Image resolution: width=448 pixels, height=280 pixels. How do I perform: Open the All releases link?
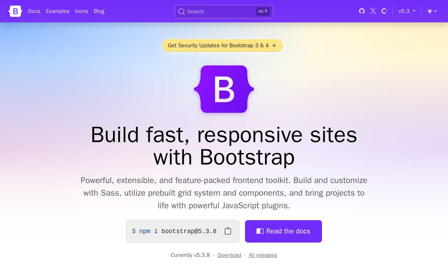point(263,255)
